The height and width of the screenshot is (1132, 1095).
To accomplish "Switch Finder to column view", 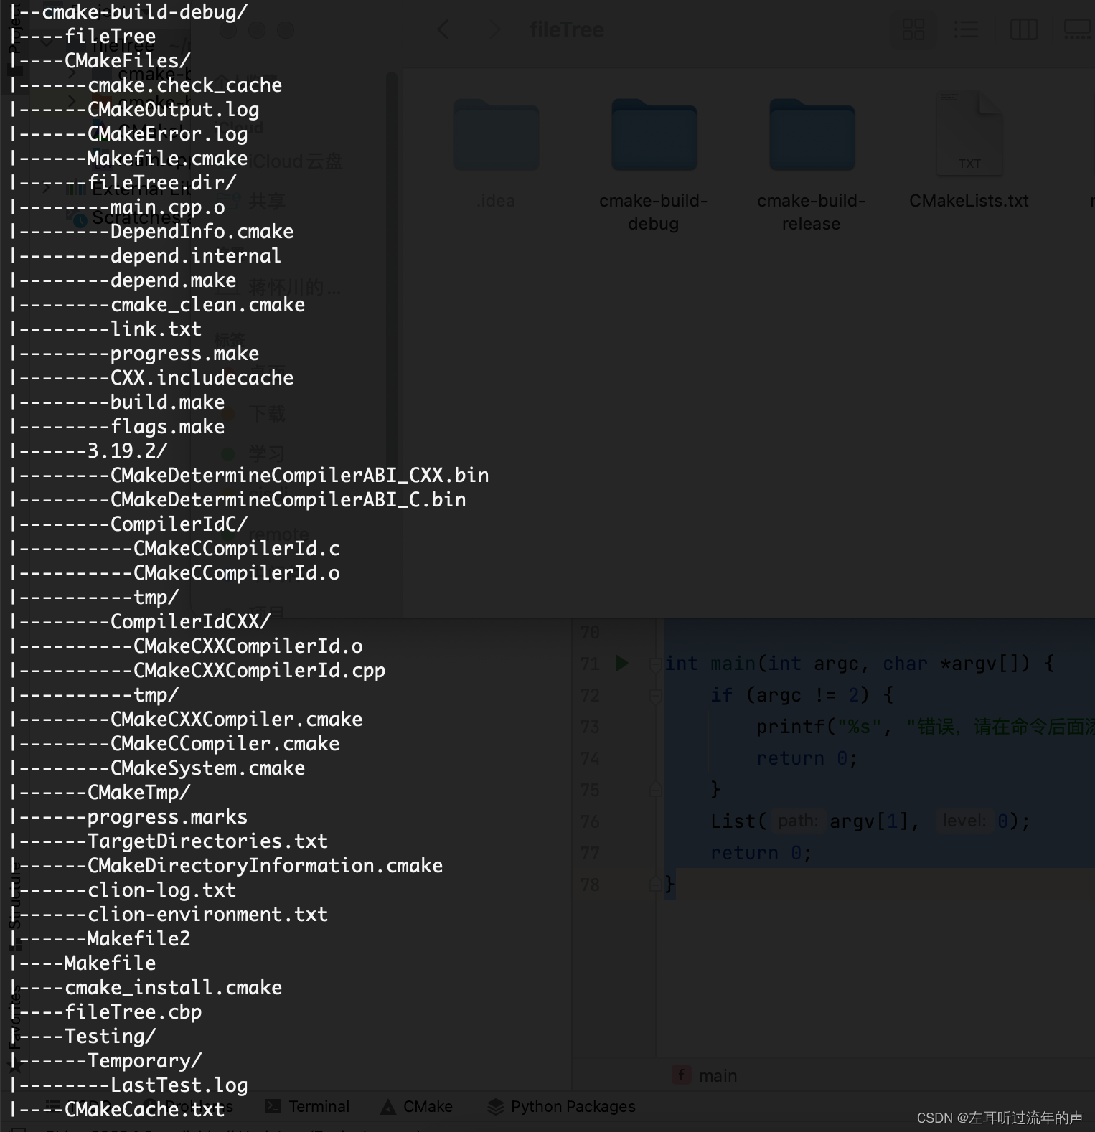I will pyautogui.click(x=1024, y=30).
